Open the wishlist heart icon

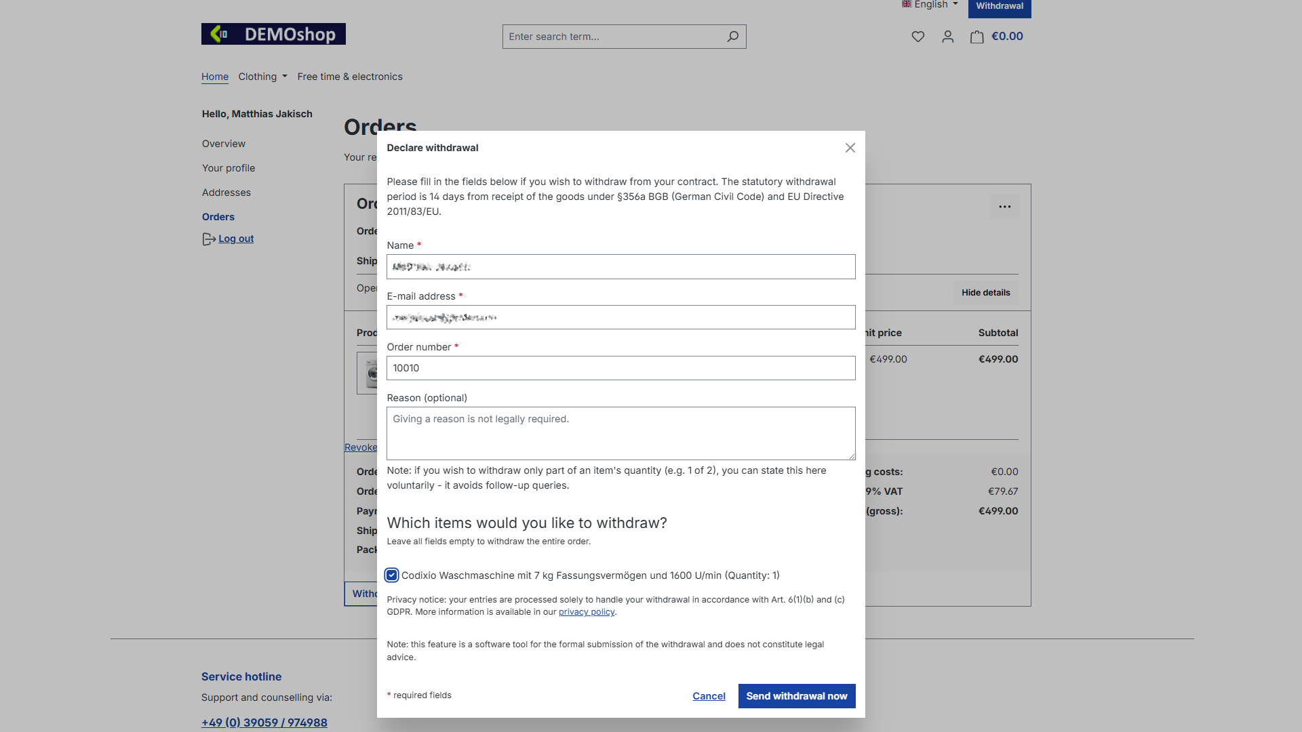click(918, 37)
